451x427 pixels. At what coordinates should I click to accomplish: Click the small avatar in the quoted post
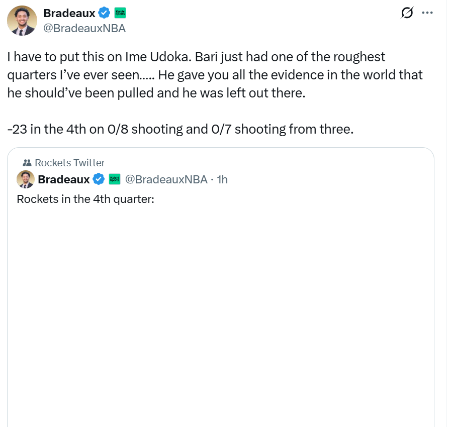26,179
